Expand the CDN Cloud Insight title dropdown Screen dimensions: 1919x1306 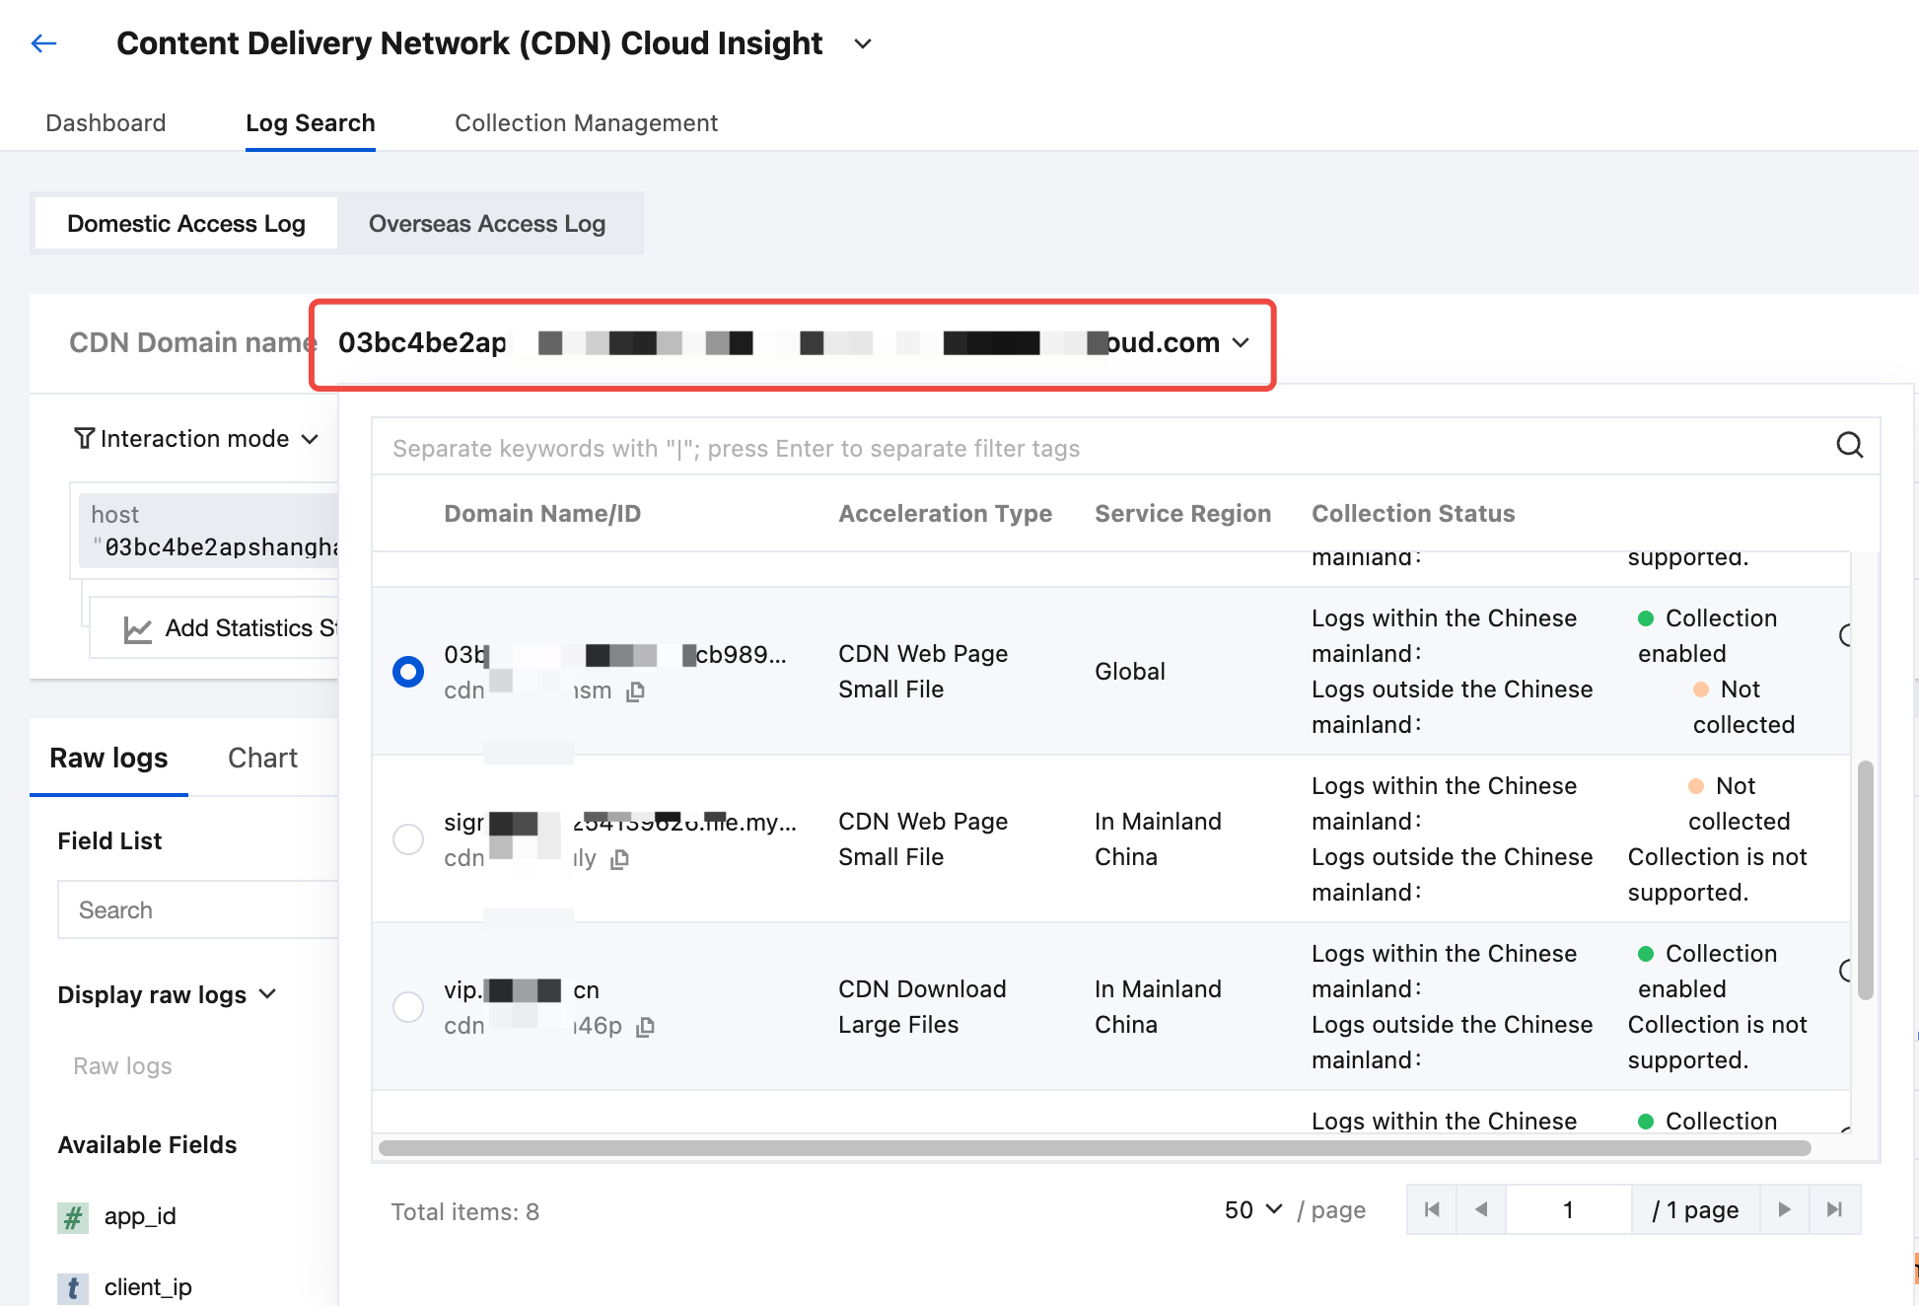863,43
